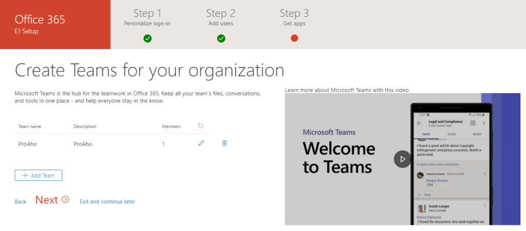Select Step 2 Add users

[x=221, y=18]
